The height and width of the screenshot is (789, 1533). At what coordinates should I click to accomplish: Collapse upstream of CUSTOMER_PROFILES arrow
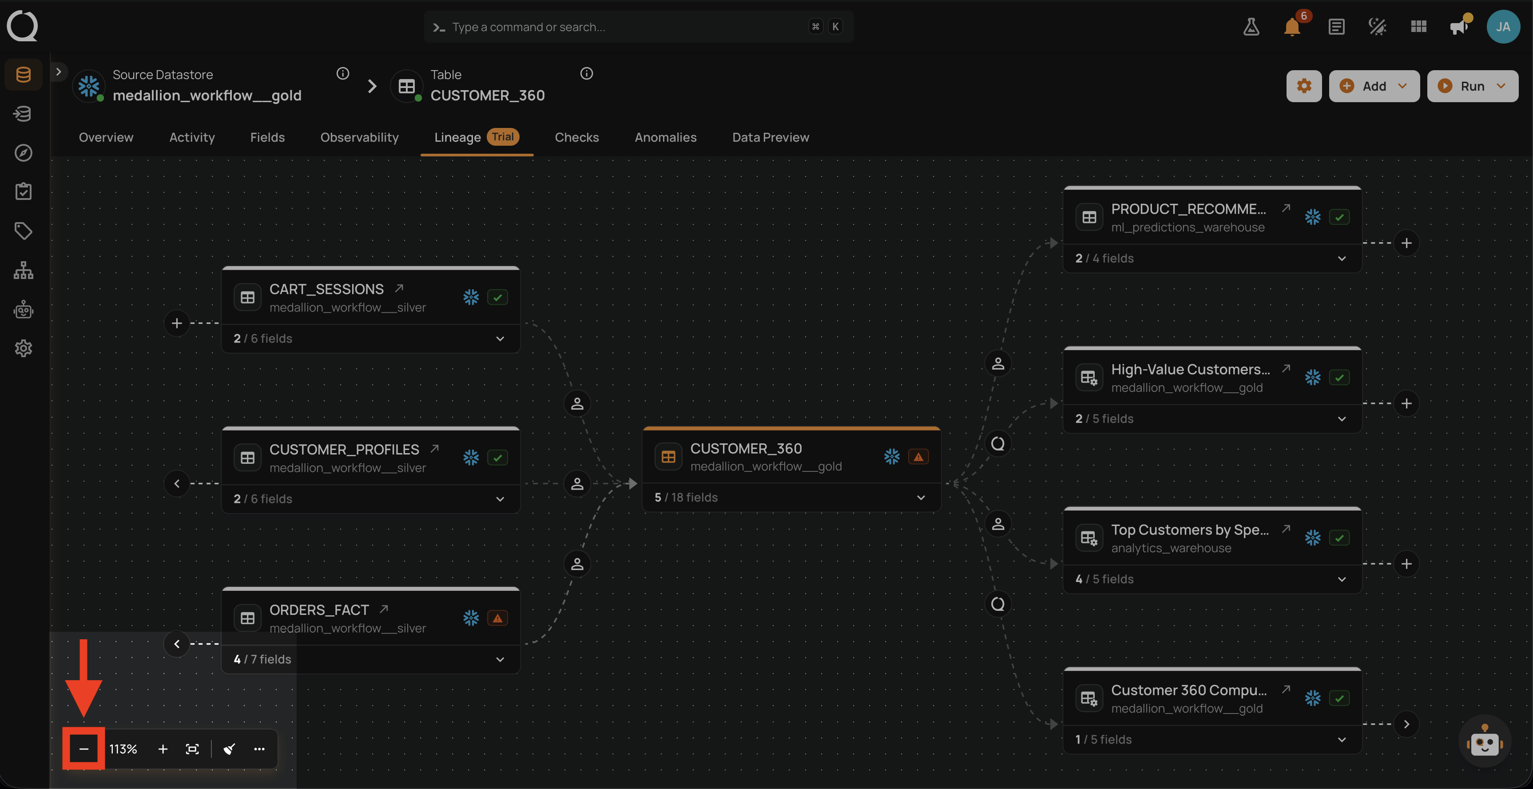click(x=177, y=483)
